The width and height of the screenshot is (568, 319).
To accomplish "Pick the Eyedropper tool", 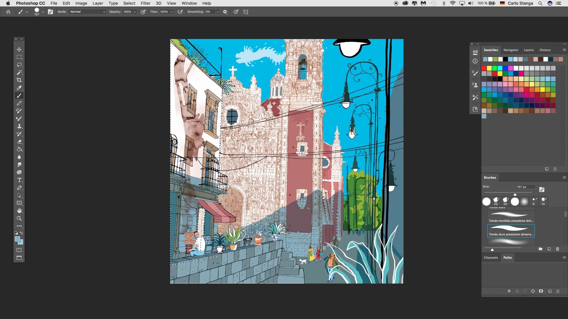I will point(19,88).
